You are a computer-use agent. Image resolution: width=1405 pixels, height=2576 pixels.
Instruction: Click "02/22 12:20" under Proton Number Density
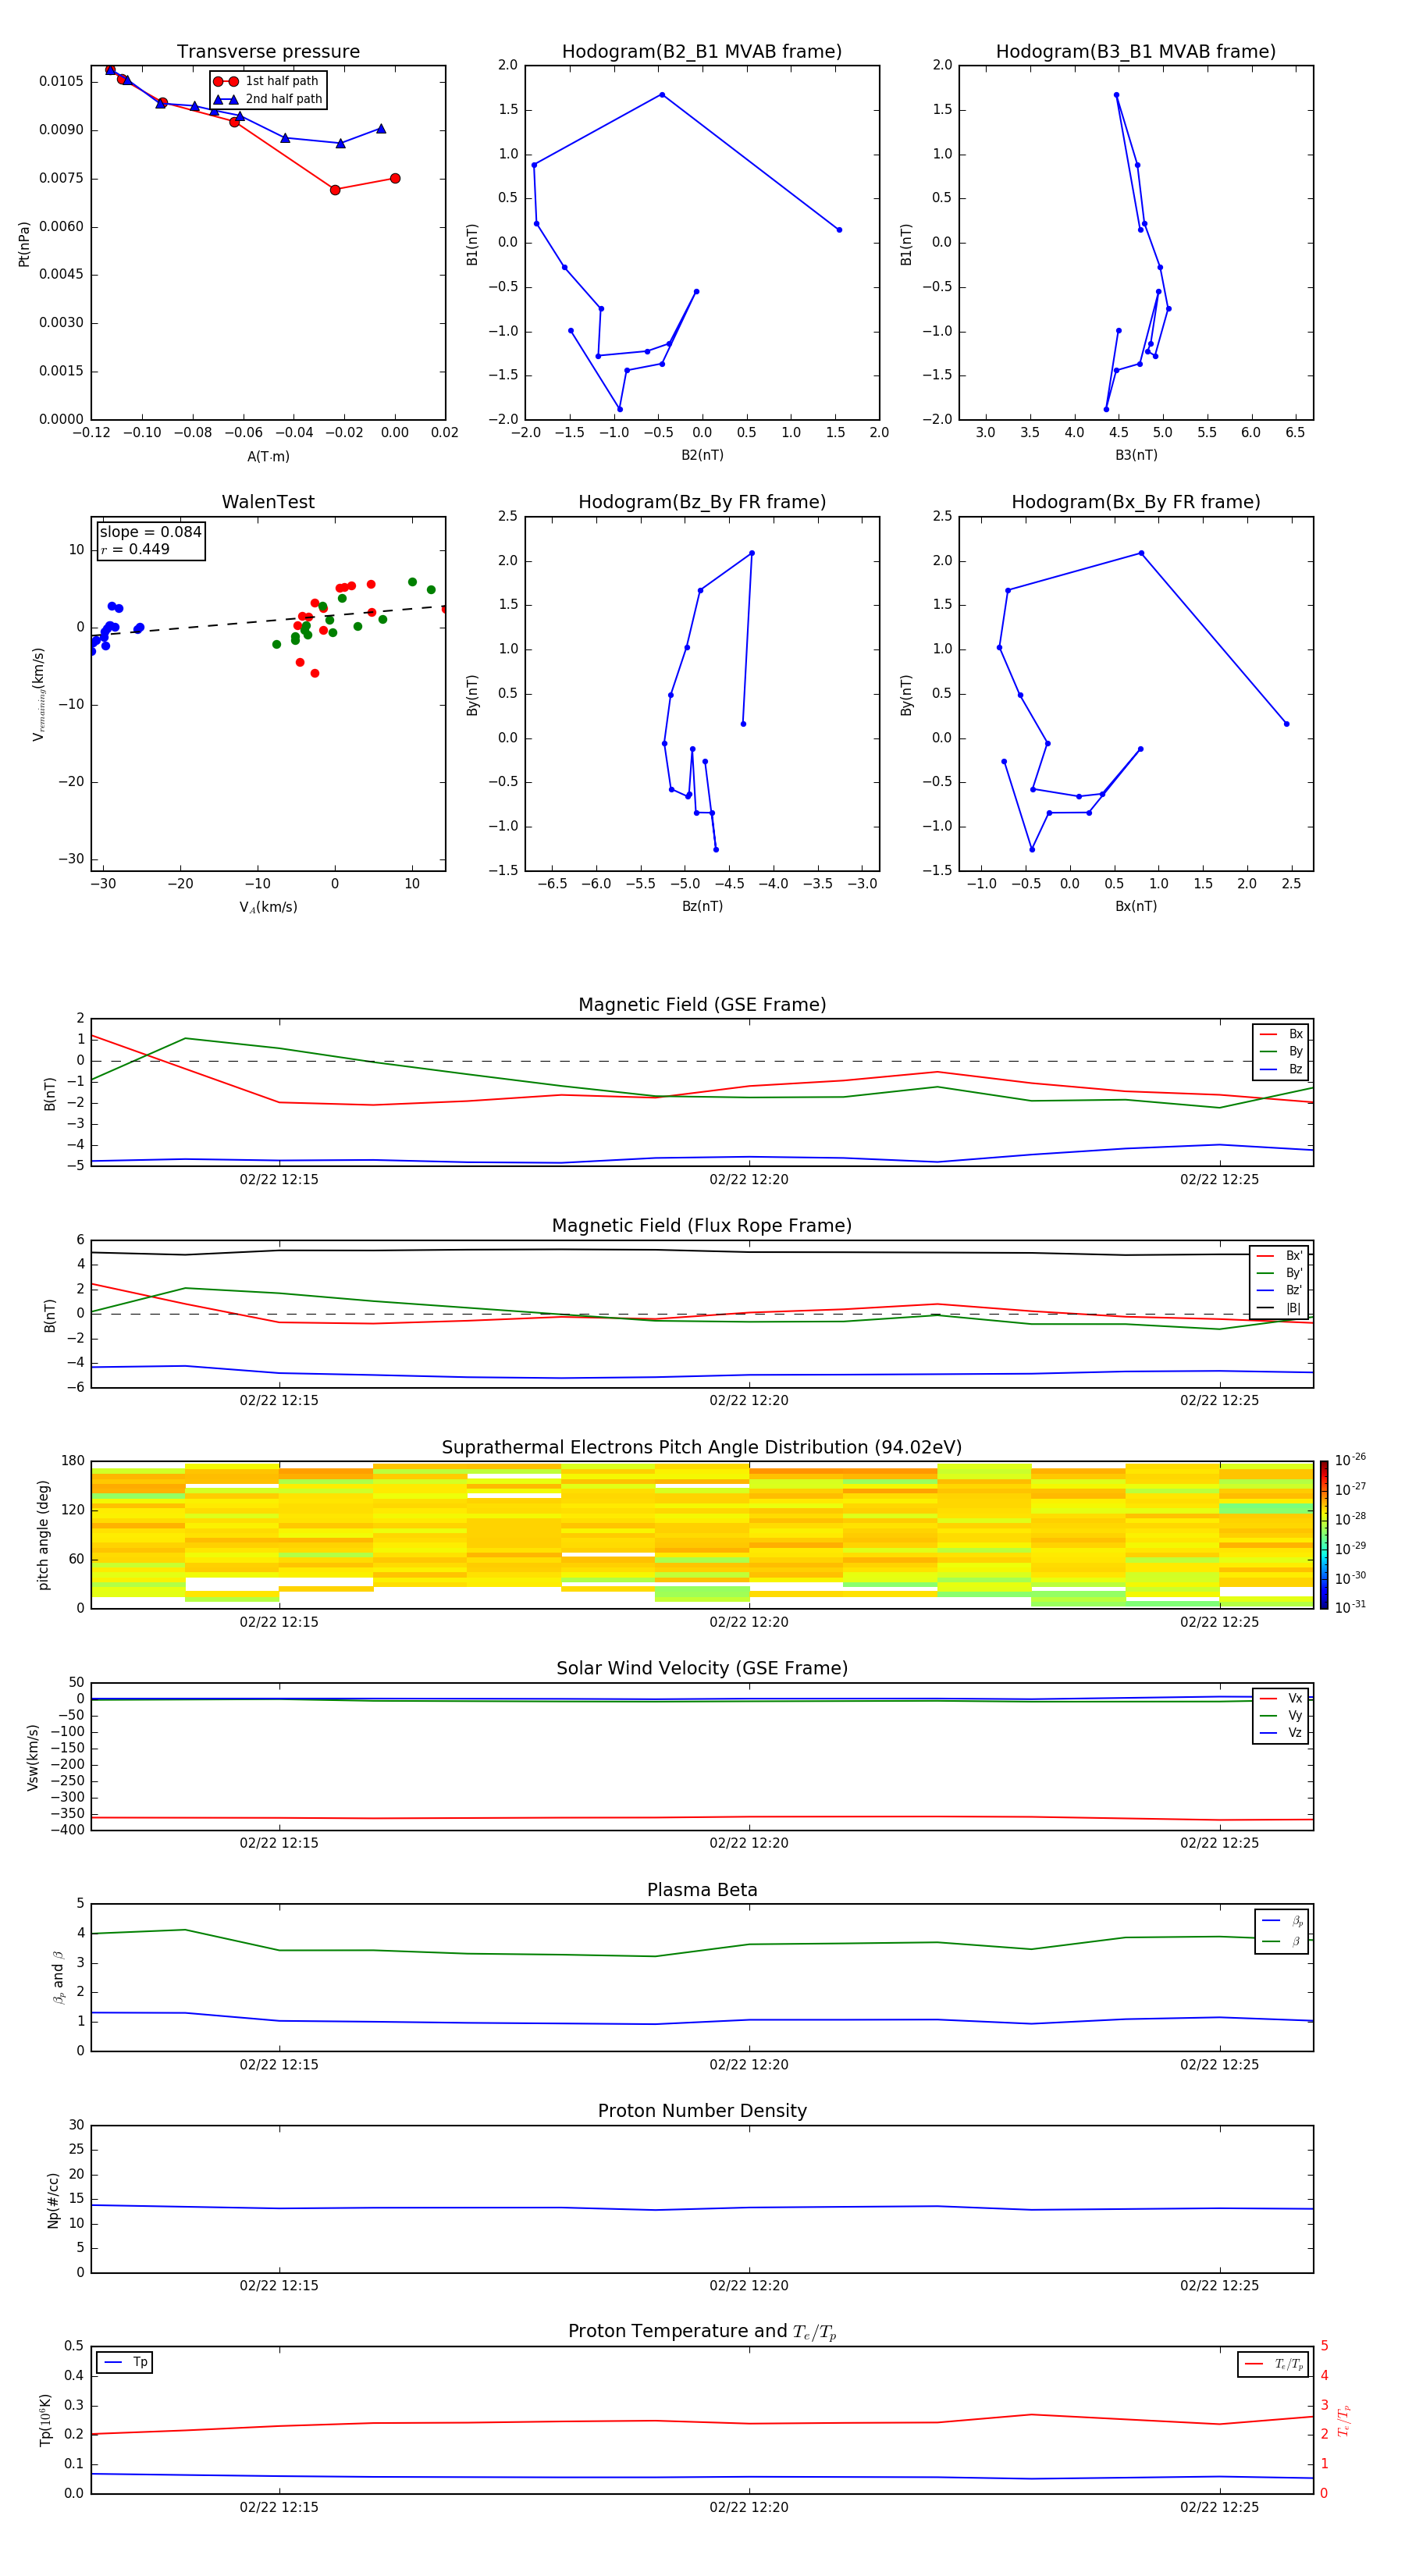(x=749, y=2285)
